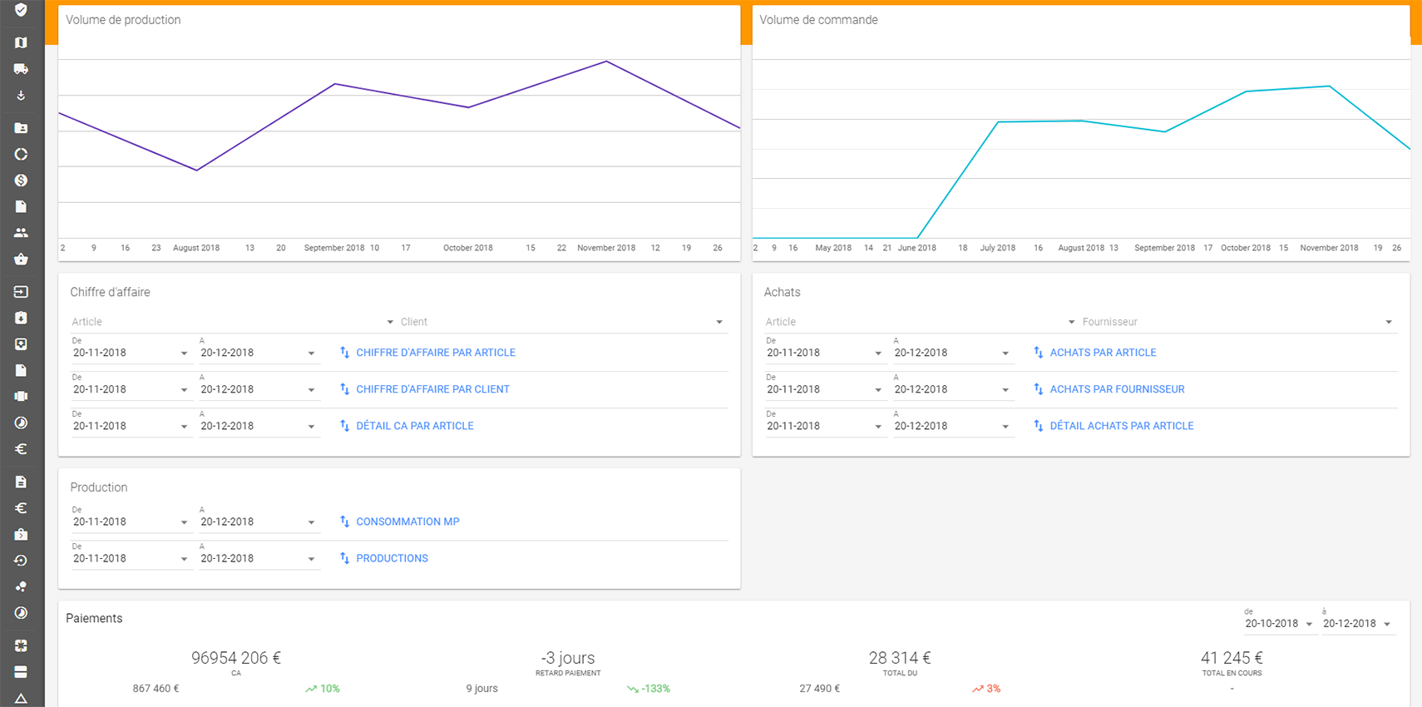Image resolution: width=1422 pixels, height=707 pixels.
Task: Click the shopping basket sidebar icon
Action: click(x=21, y=259)
